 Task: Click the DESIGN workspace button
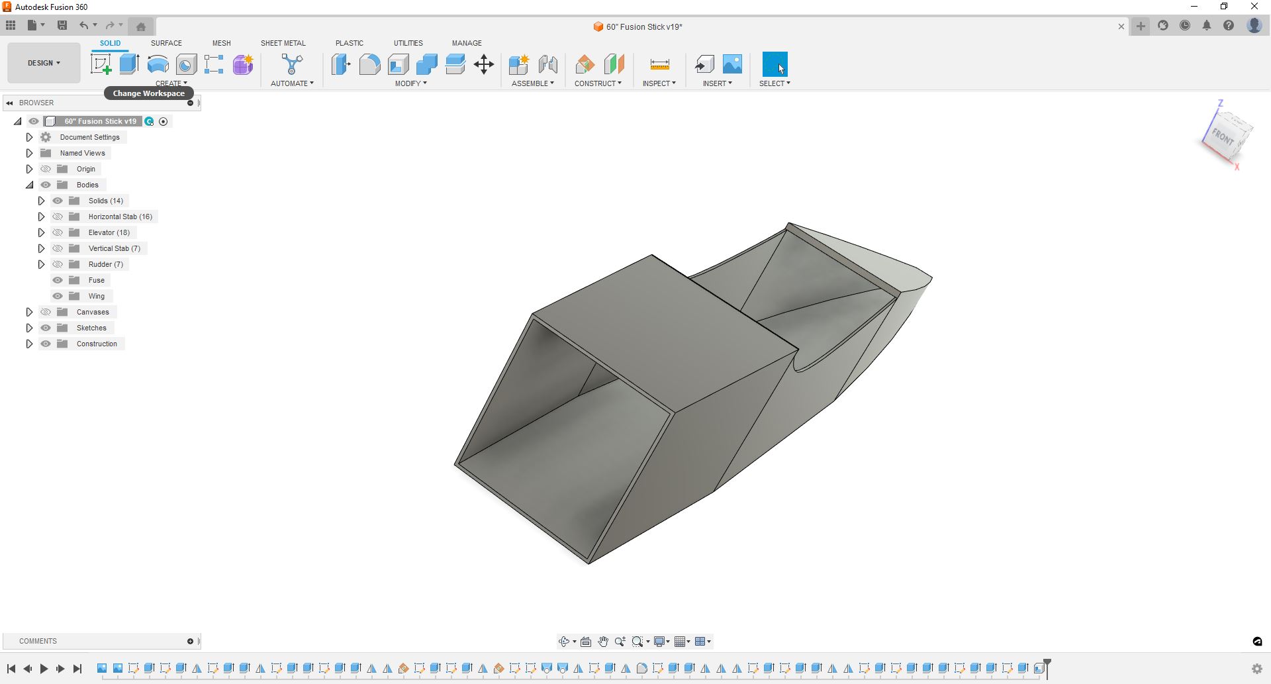(x=44, y=63)
